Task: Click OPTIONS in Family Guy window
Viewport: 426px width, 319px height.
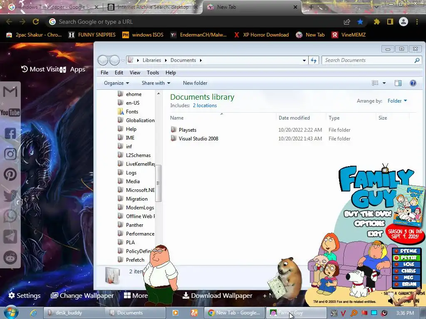Action: (x=369, y=223)
